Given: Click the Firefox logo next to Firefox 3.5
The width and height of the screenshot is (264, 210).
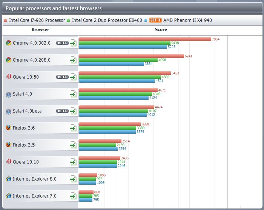Looking at the screenshot, I should coord(8,145).
